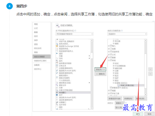
Task: Click the ribbon tree scrollbar thumb
Action: pyautogui.click(x=145, y=71)
